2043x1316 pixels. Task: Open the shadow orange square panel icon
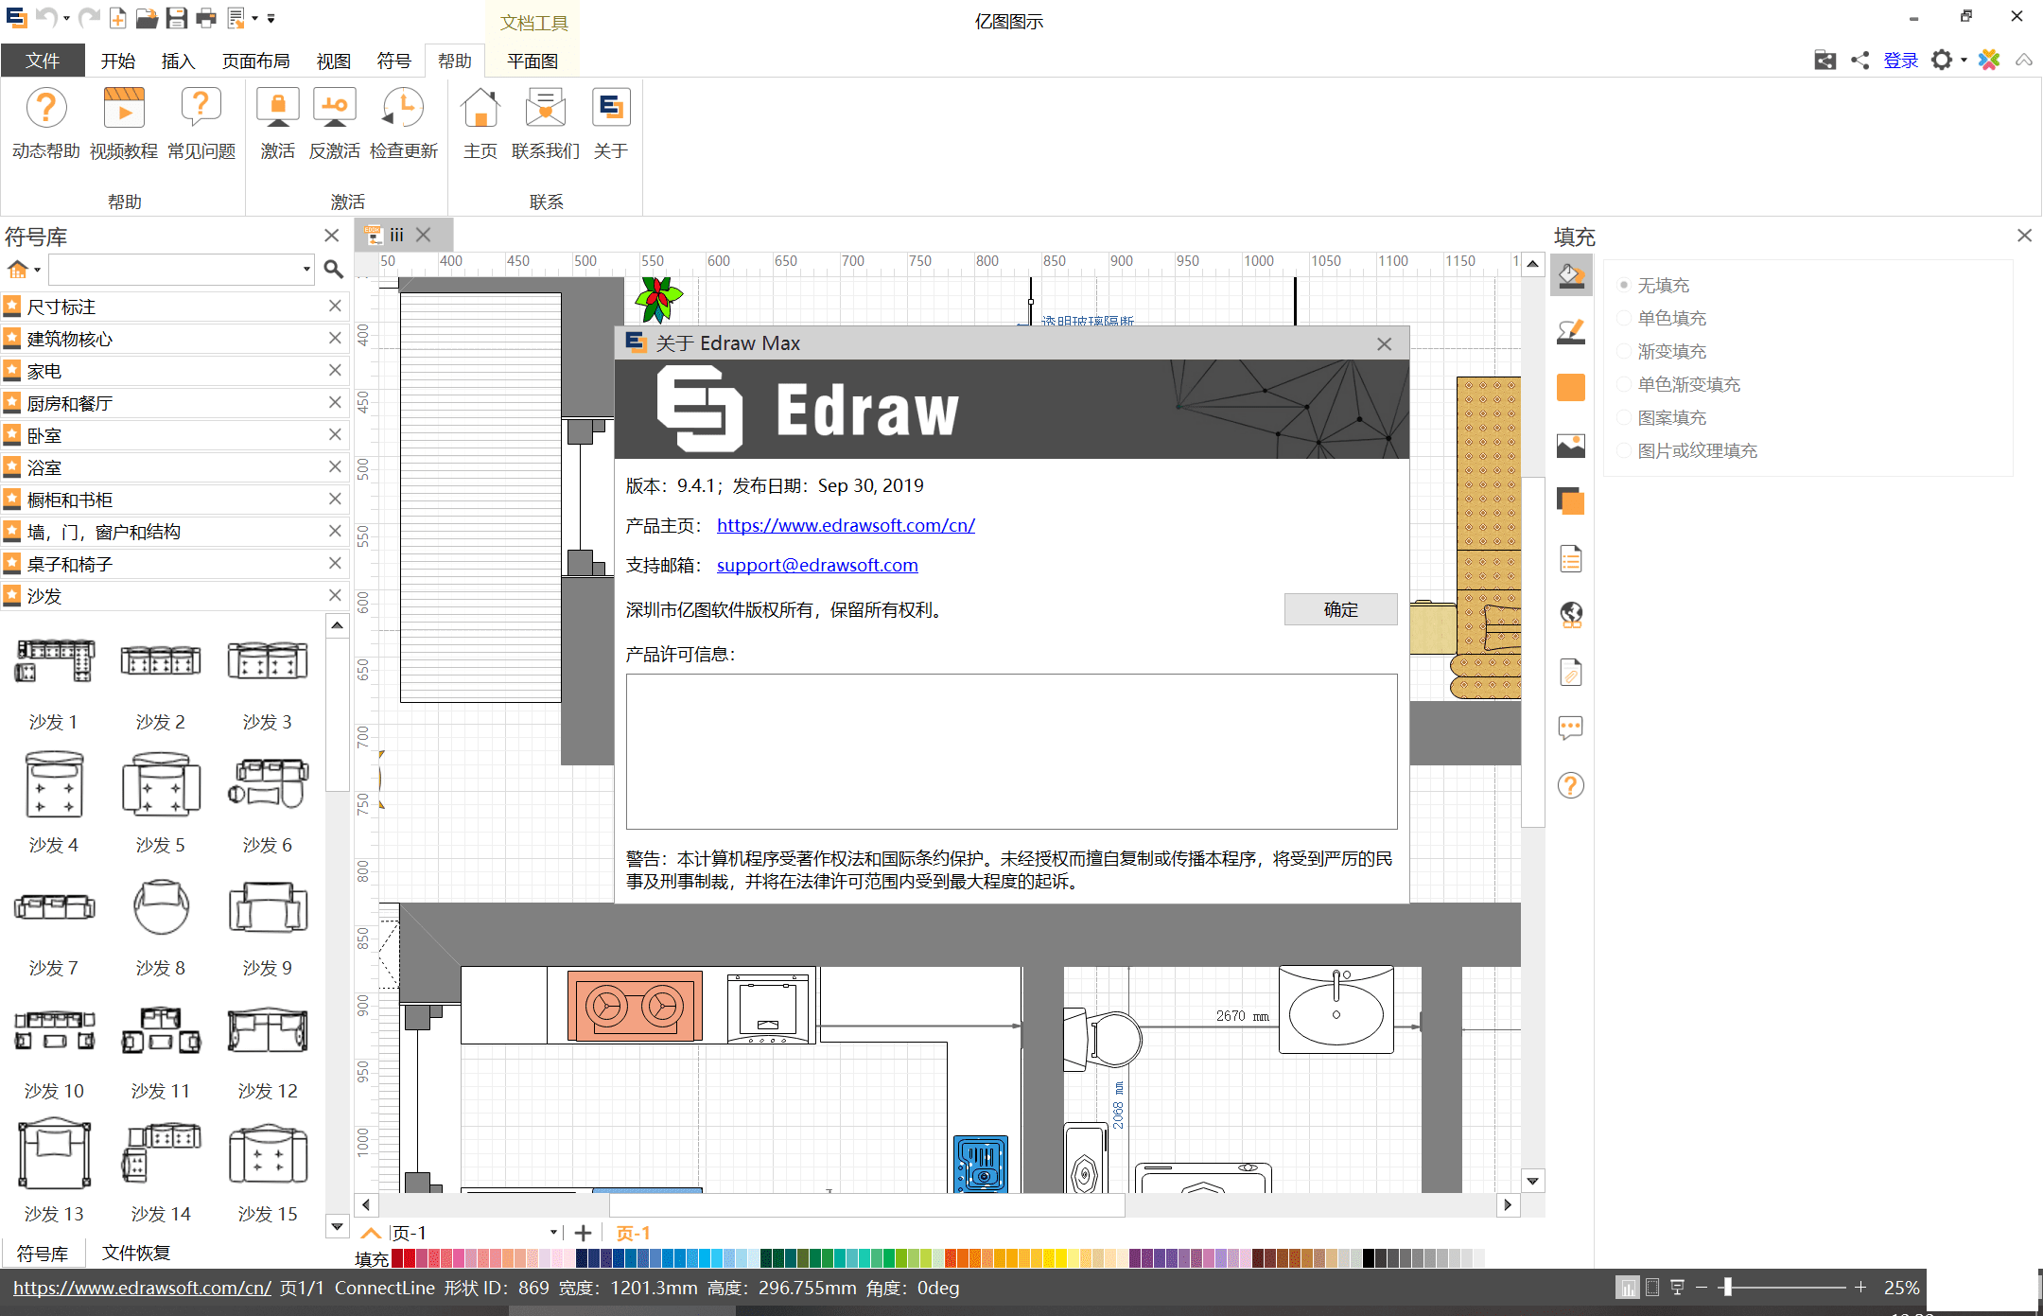(x=1571, y=388)
